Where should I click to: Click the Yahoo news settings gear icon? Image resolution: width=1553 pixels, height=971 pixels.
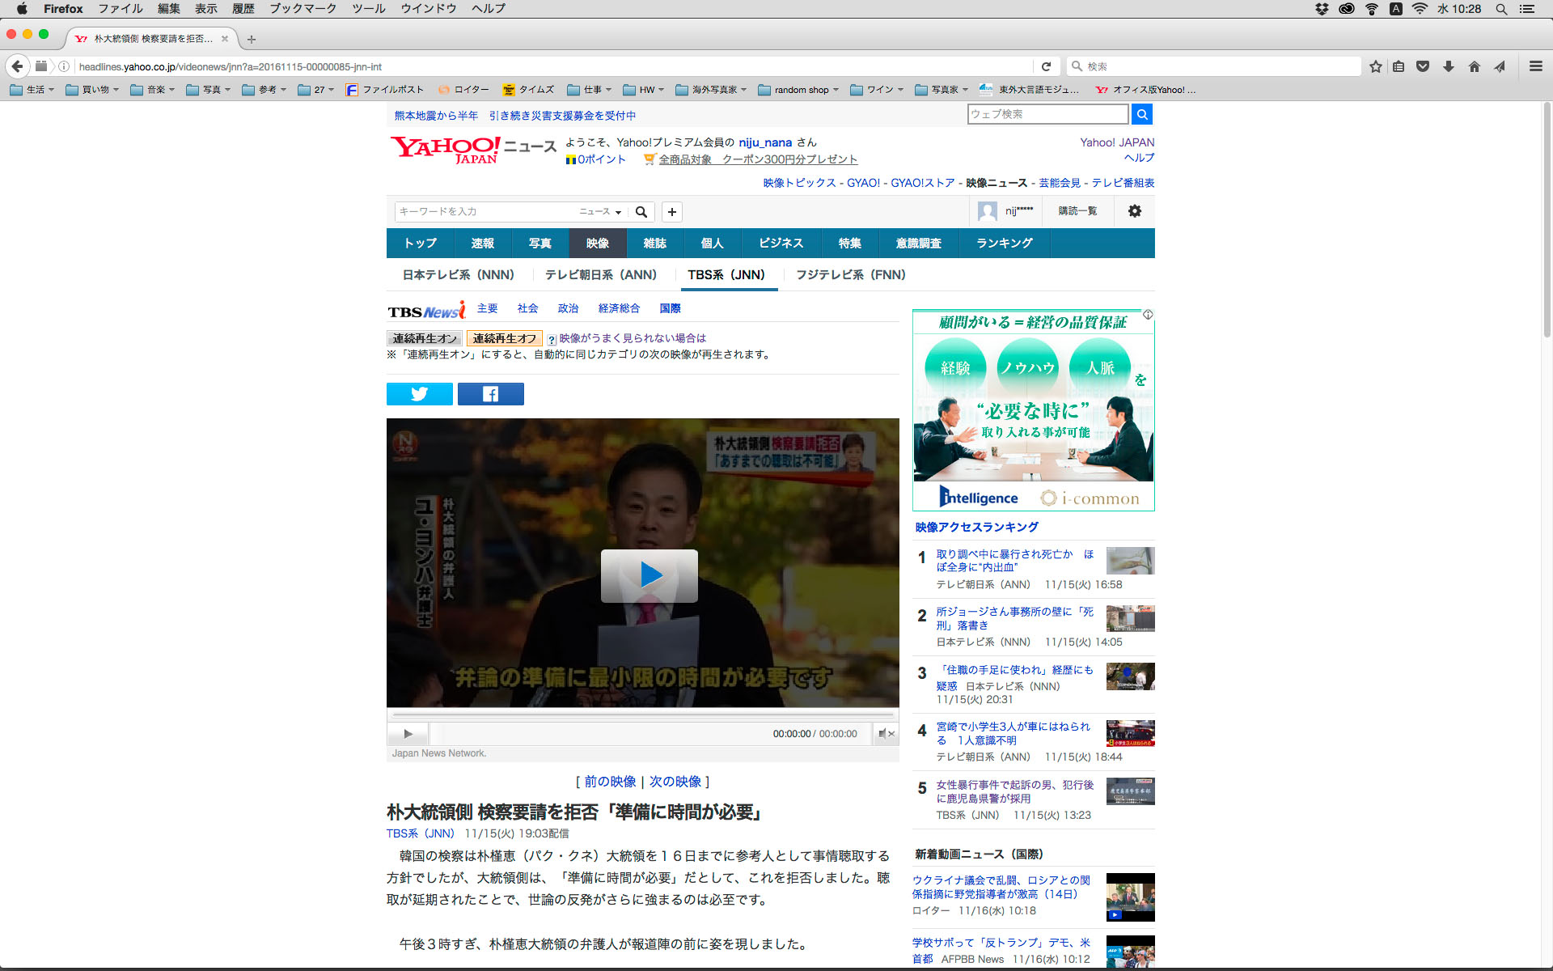pos(1134,211)
